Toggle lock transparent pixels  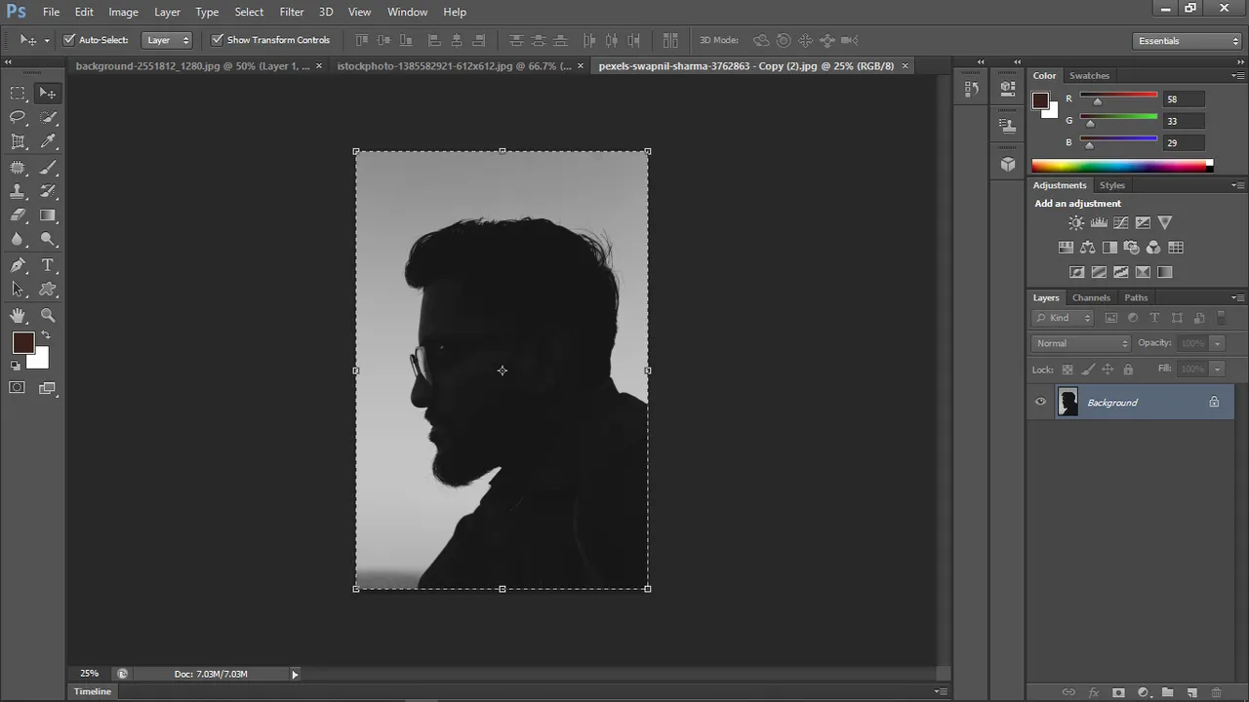[1067, 370]
